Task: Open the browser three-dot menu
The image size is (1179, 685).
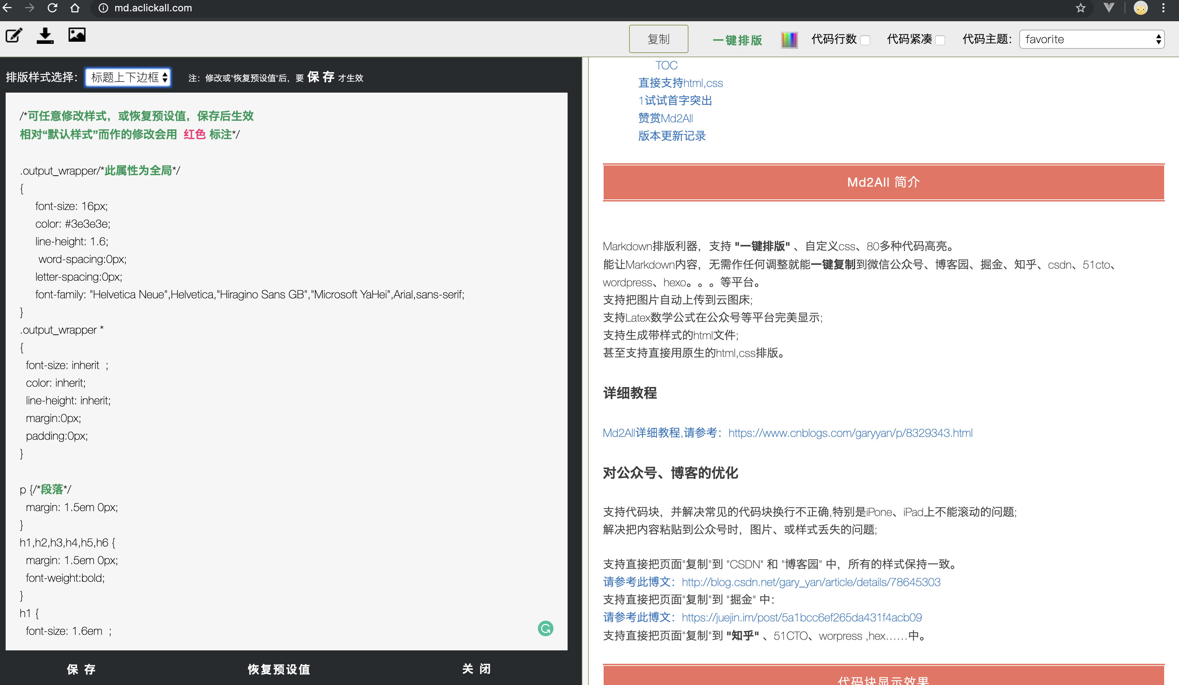Action: tap(1163, 8)
